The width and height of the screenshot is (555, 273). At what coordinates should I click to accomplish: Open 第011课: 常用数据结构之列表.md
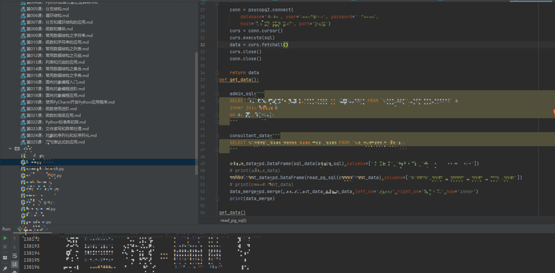point(58,49)
